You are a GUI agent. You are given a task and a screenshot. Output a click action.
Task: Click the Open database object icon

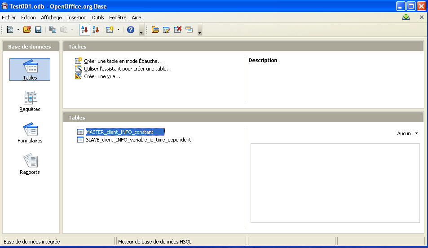(155, 30)
